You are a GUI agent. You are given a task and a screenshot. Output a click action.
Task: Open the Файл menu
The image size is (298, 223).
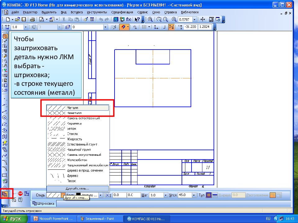click(x=15, y=12)
